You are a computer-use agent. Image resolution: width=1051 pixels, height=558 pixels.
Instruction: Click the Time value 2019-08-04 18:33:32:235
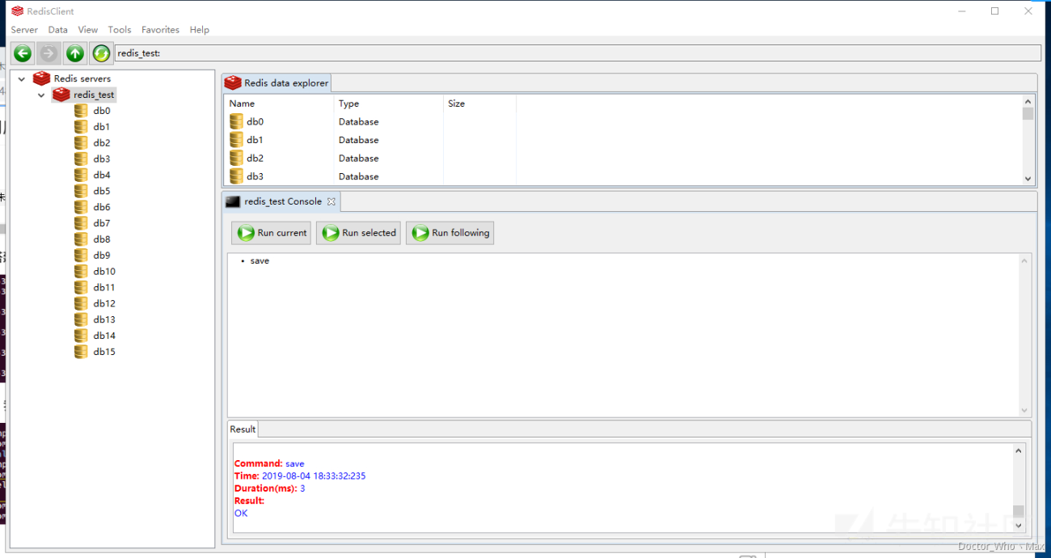pos(314,476)
